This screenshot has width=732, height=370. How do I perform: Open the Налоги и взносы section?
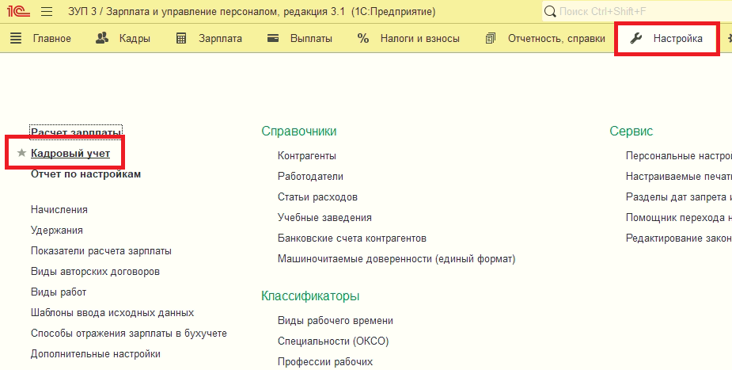point(420,38)
